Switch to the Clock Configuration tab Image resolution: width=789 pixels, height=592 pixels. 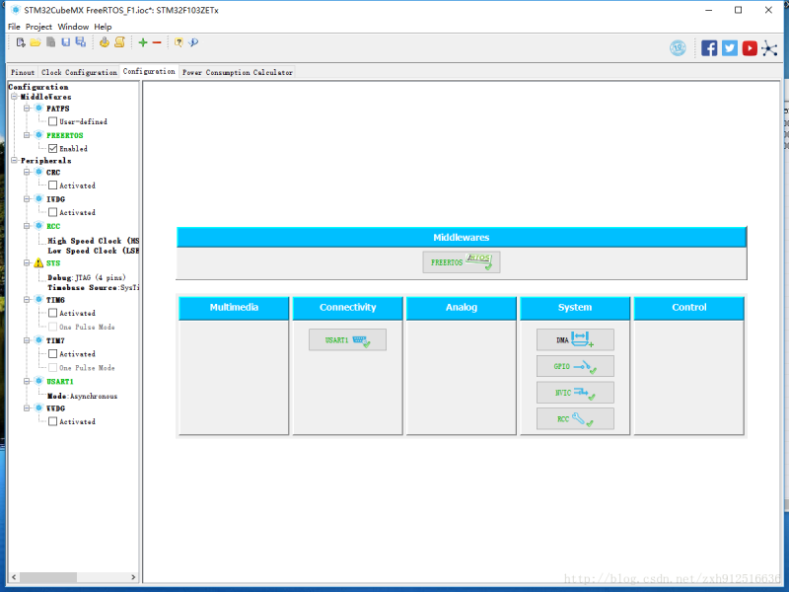79,72
